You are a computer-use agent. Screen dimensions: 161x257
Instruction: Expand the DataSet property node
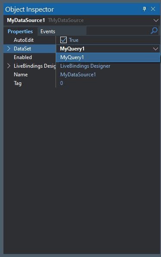pyautogui.click(x=9, y=49)
